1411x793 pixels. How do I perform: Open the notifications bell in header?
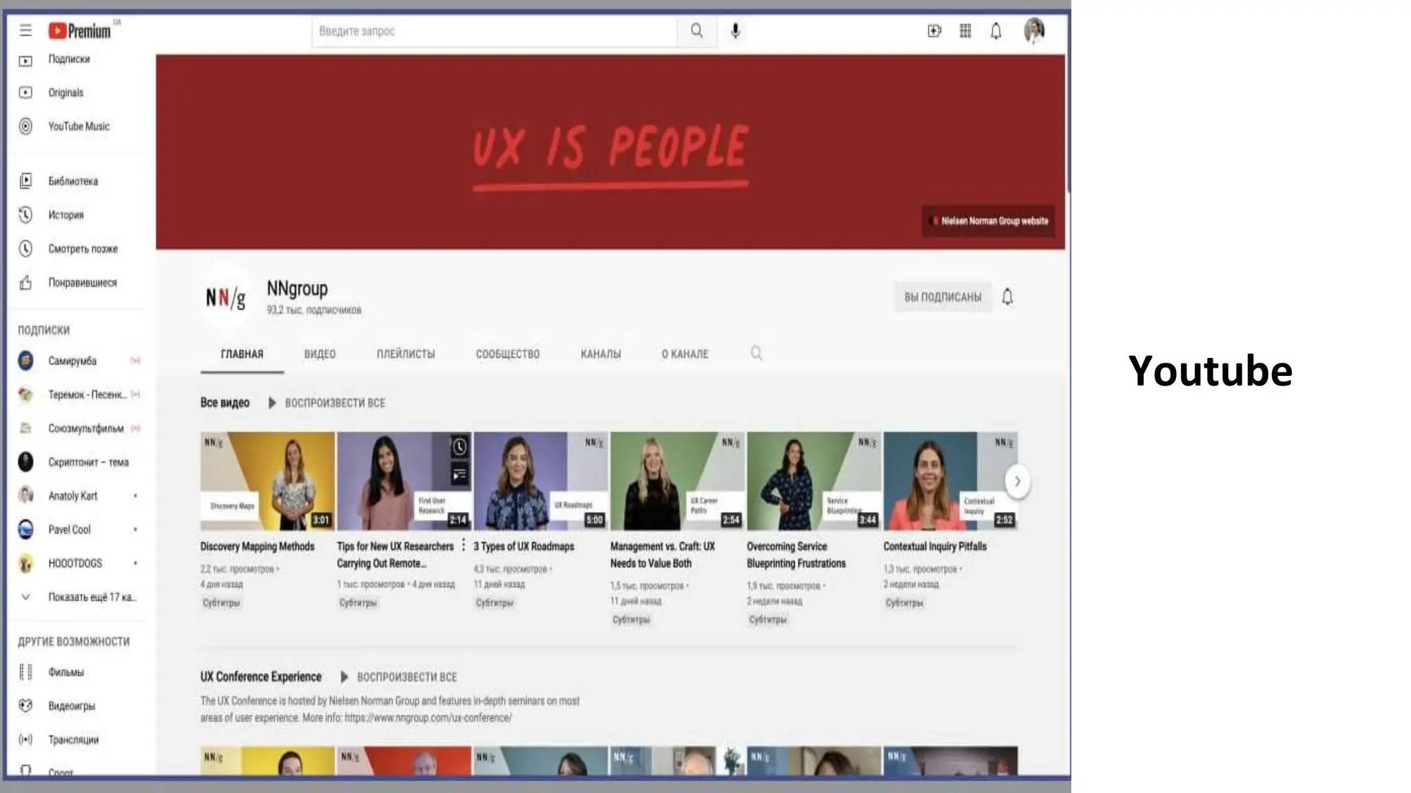(996, 31)
